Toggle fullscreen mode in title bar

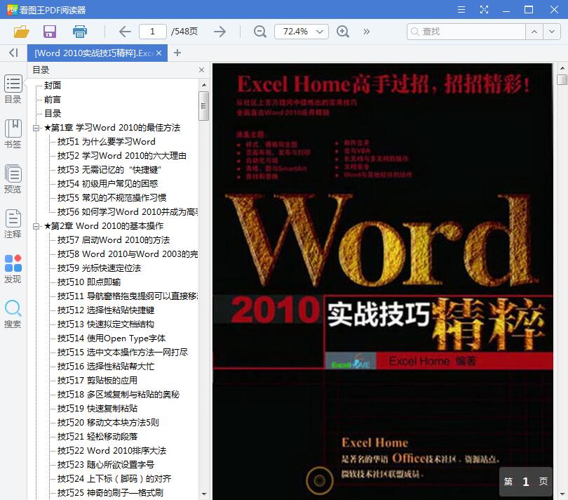click(484, 9)
